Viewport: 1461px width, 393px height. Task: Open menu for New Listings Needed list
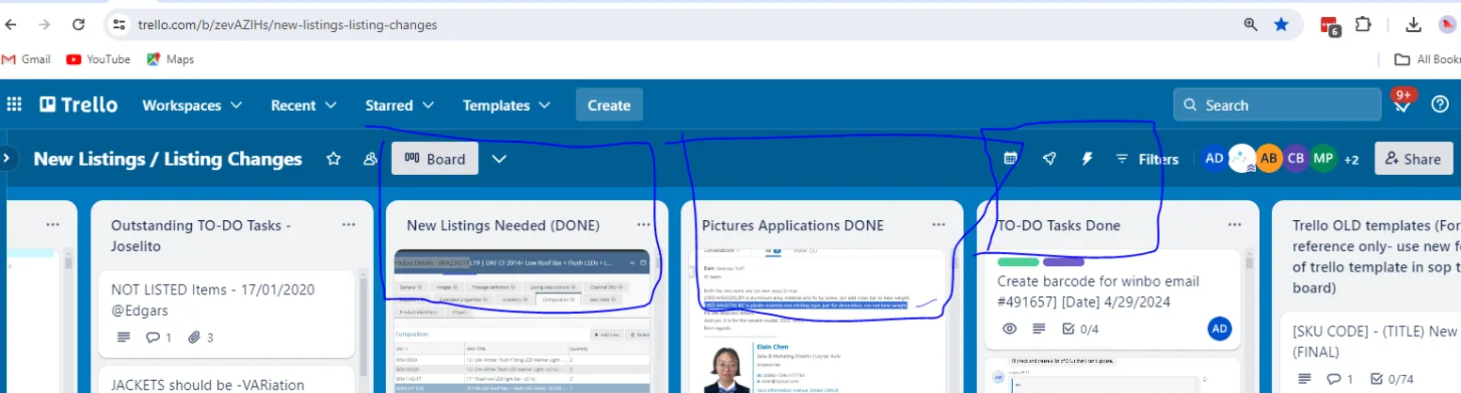(644, 225)
